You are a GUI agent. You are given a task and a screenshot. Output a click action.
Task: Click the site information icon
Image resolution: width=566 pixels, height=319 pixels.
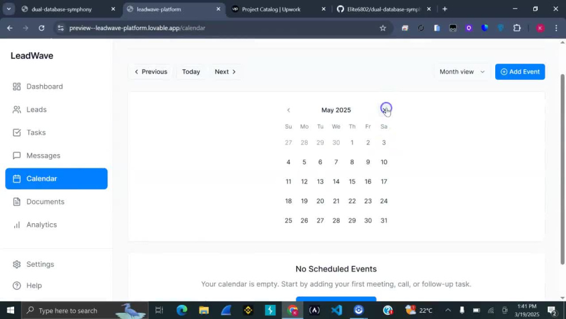61,28
